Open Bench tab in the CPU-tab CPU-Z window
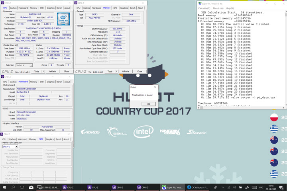The width and height of the screenshot is (287, 191). click(59, 8)
